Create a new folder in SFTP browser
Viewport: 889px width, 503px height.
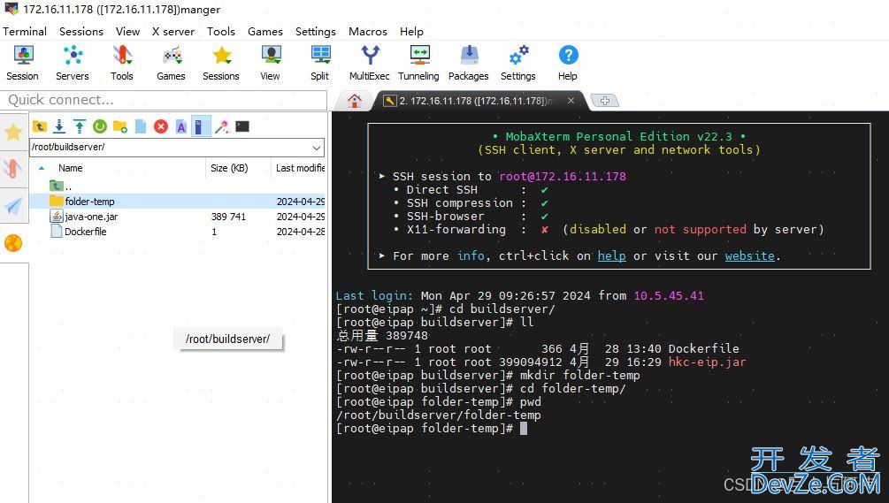[120, 126]
